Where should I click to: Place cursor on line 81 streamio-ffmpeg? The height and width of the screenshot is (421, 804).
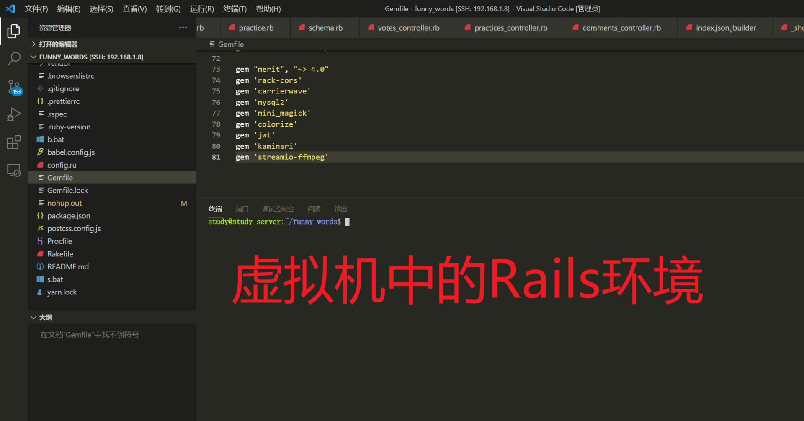click(x=281, y=157)
